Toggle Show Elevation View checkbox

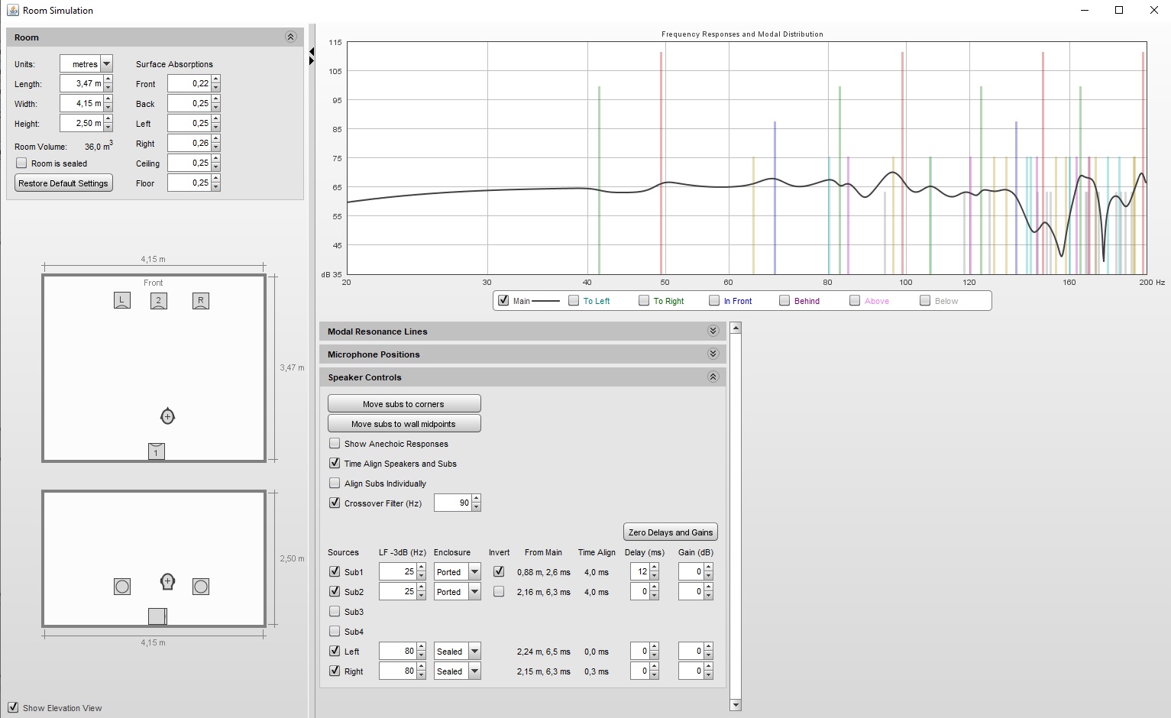(x=13, y=707)
